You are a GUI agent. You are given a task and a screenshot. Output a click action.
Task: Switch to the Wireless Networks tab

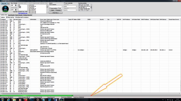pyautogui.click(x=27, y=15)
